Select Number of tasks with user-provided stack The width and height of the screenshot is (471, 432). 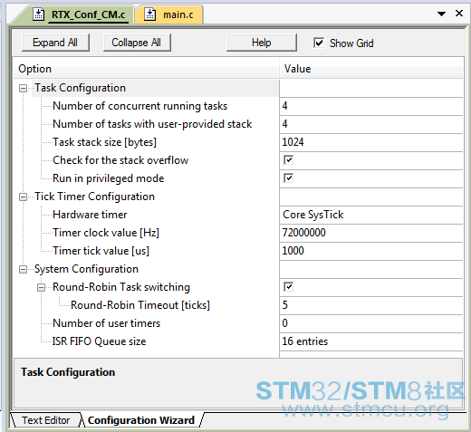(x=152, y=124)
